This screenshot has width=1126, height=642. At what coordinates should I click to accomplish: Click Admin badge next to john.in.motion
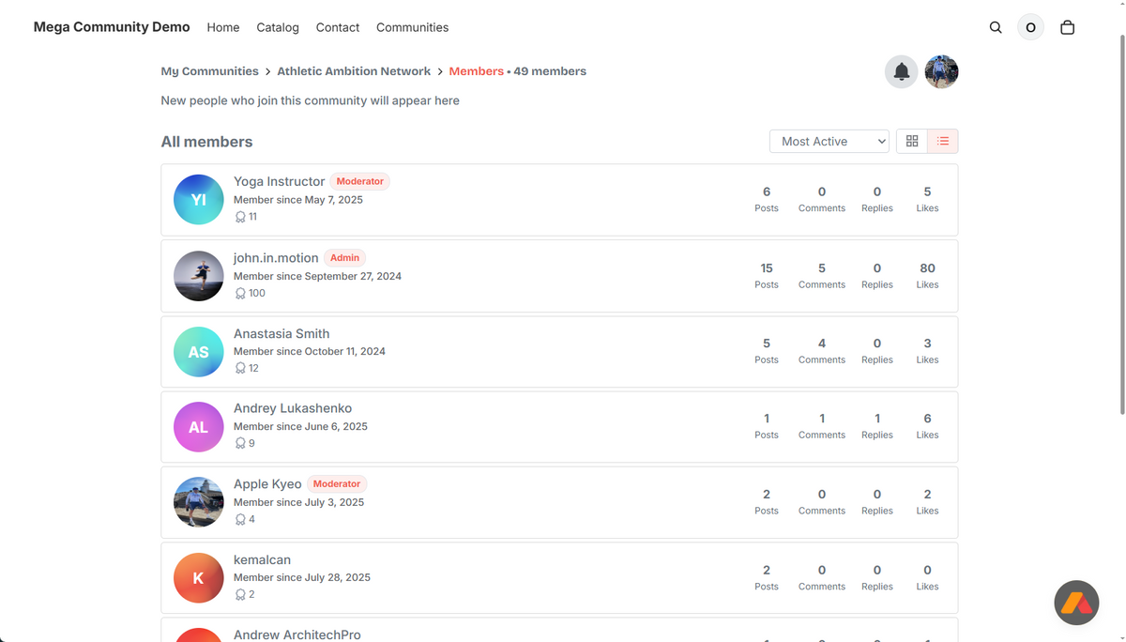344,257
